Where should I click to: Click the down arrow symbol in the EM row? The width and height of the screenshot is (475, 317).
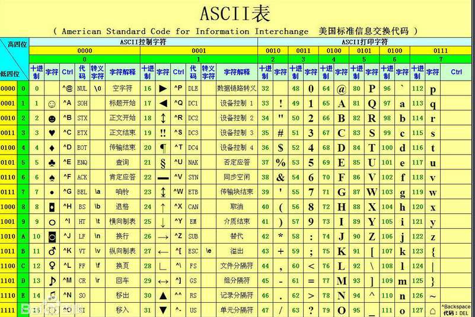(163, 223)
